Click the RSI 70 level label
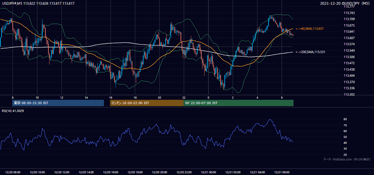Image resolution: width=374 pixels, height=175 pixels. click(345, 125)
